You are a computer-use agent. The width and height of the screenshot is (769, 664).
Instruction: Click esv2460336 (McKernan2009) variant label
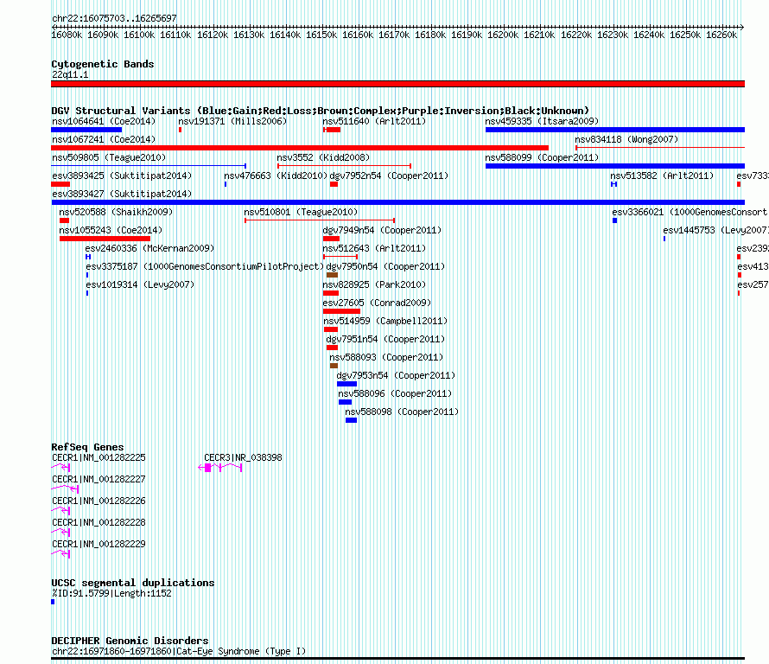tap(150, 248)
